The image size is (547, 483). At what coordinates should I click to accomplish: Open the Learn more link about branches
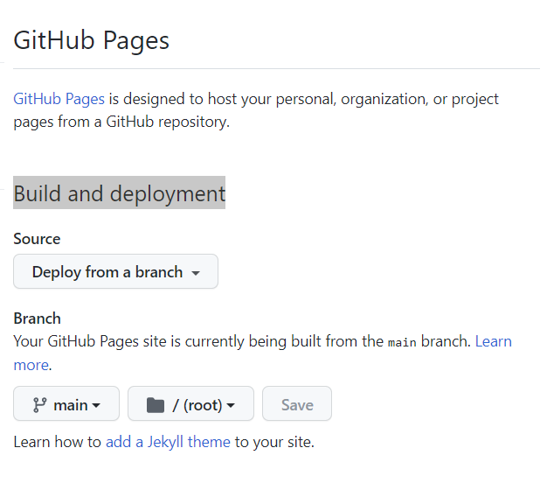click(494, 341)
